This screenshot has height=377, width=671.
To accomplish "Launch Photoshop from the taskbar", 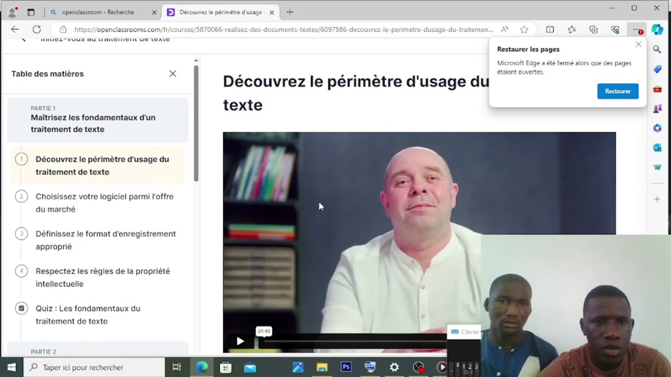I will (x=346, y=367).
